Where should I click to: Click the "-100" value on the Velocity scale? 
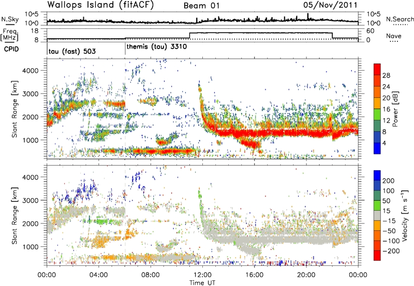coord(391,241)
